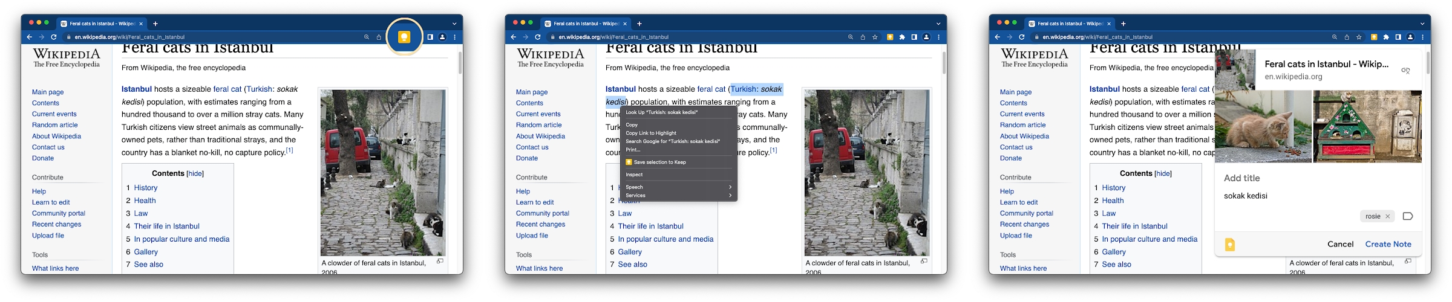Screen dimensions: 1452x302
Task: Reload the page in the middle window
Action: pyautogui.click(x=538, y=37)
